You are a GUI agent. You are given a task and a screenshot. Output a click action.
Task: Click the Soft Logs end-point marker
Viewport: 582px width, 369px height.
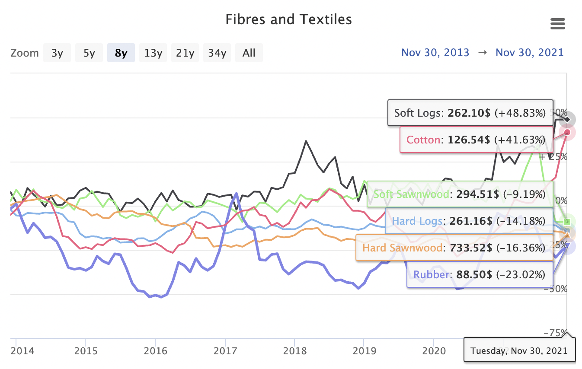click(x=567, y=119)
